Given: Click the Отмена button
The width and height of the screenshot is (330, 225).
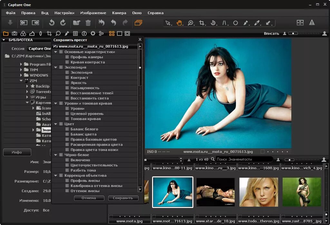Looking at the screenshot, I should pos(89,198).
